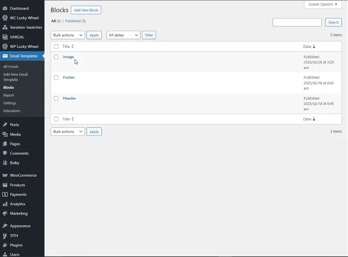This screenshot has width=348, height=257.
Task: Click the Variation Swatches sidebar icon
Action: [5, 27]
